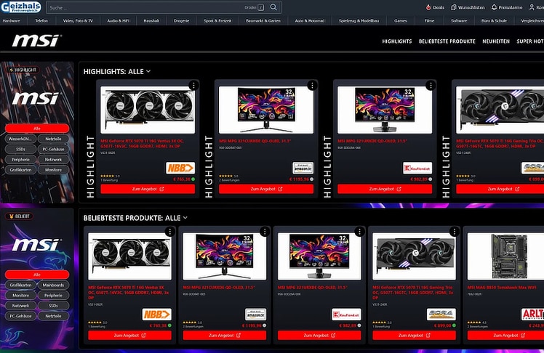Image resolution: width=544 pixels, height=353 pixels.
Task: Click Highlights RTX 5070 Ti Ventus product image
Action: click(x=148, y=110)
